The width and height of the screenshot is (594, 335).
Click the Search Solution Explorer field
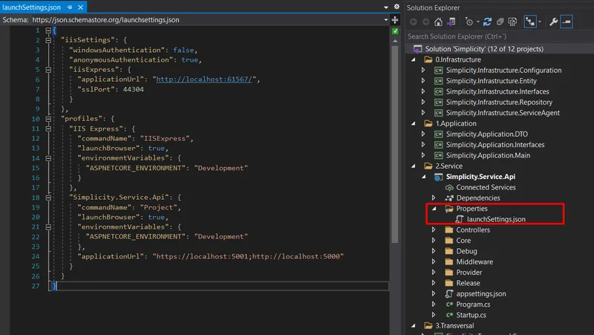(x=499, y=36)
